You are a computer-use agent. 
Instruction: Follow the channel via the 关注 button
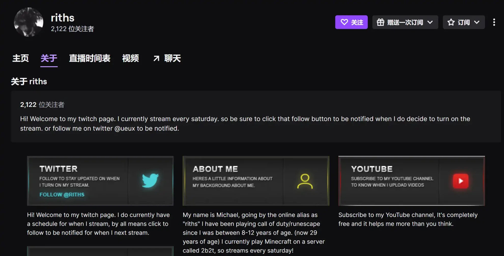coord(351,22)
